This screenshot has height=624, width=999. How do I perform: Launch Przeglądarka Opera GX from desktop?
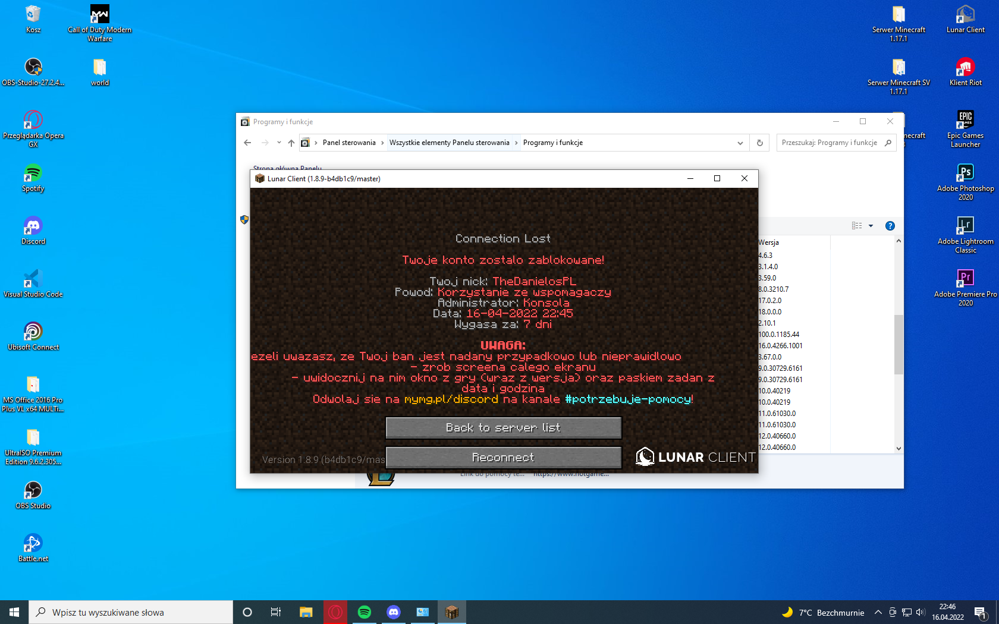33,129
